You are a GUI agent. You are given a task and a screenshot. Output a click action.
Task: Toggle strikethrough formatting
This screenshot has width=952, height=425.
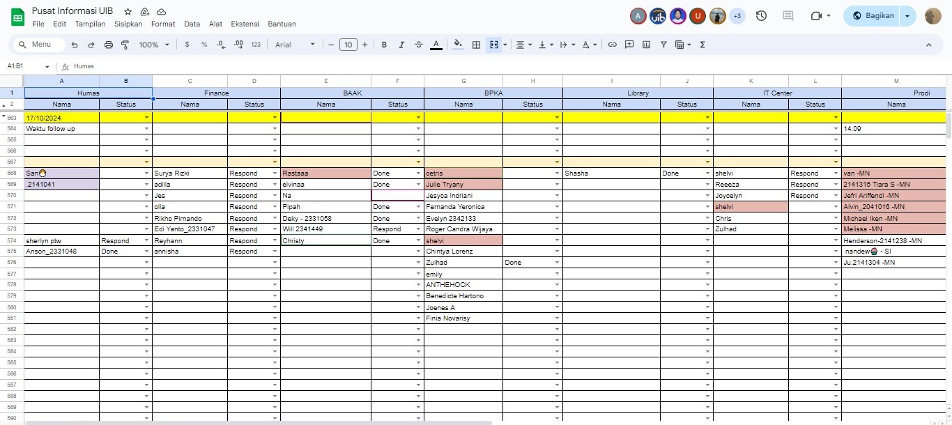tap(419, 45)
